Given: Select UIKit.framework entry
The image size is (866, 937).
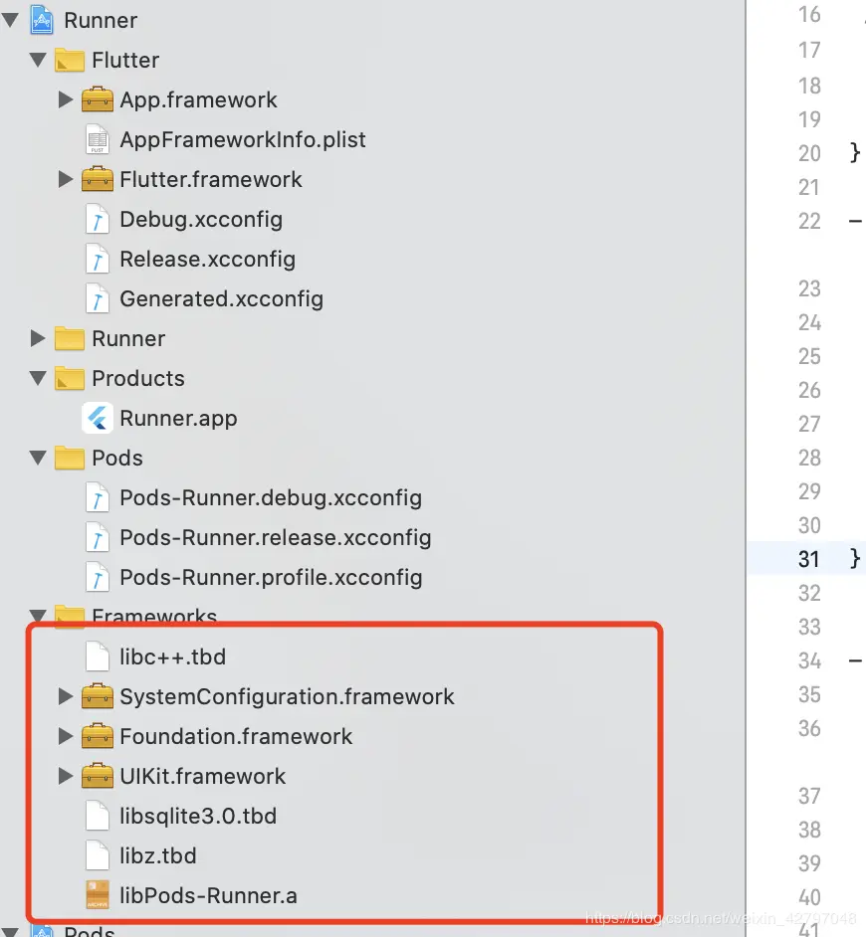Looking at the screenshot, I should (203, 776).
